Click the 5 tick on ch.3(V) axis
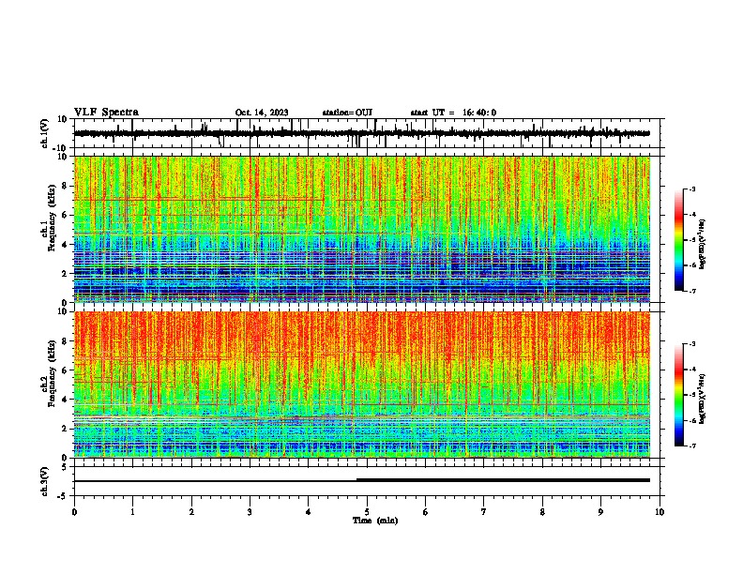Screen dimensions: 743x574 tap(65, 467)
